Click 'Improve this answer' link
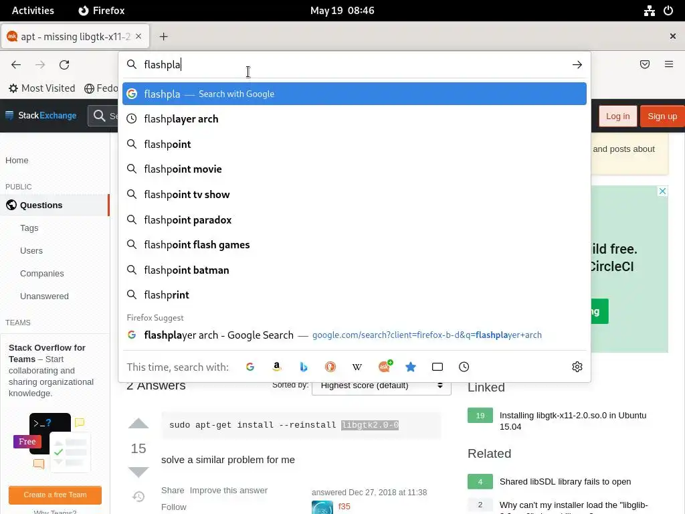Screen dimensions: 685x514 coord(229,491)
